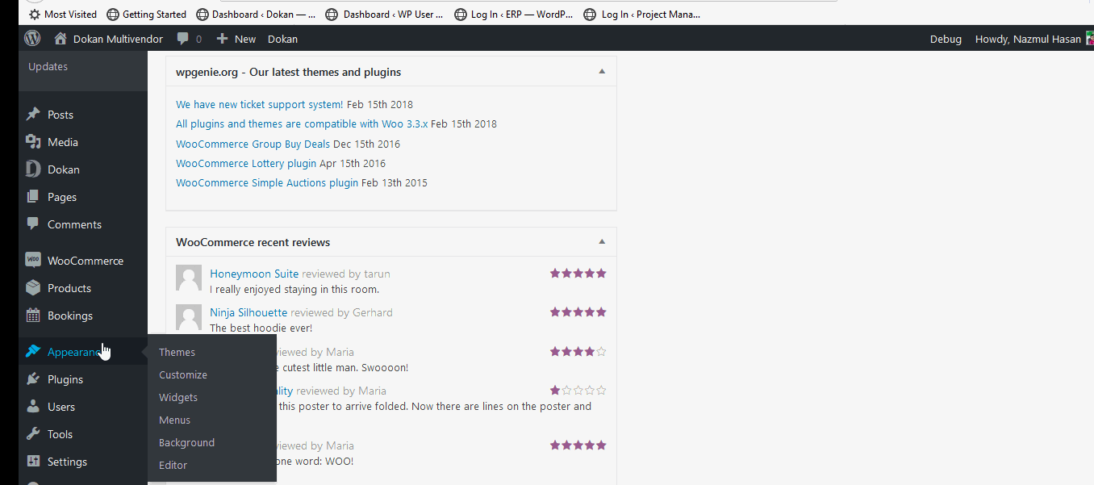The image size is (1094, 485).
Task: Open the Updates item in the sidebar
Action: click(48, 66)
